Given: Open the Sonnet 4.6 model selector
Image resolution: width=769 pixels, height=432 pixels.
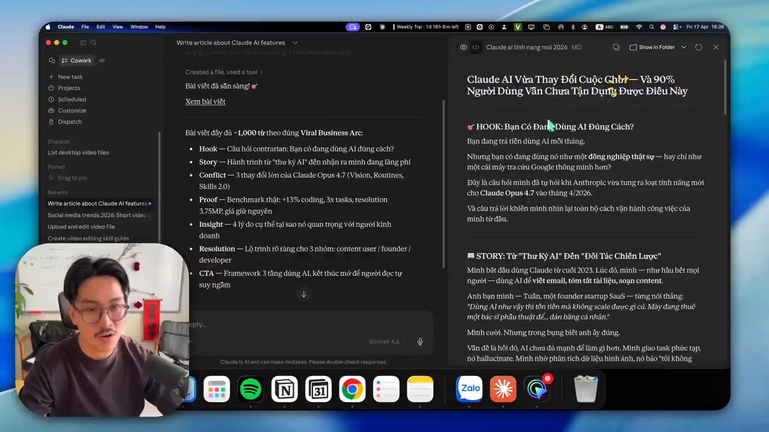Looking at the screenshot, I should (384, 341).
